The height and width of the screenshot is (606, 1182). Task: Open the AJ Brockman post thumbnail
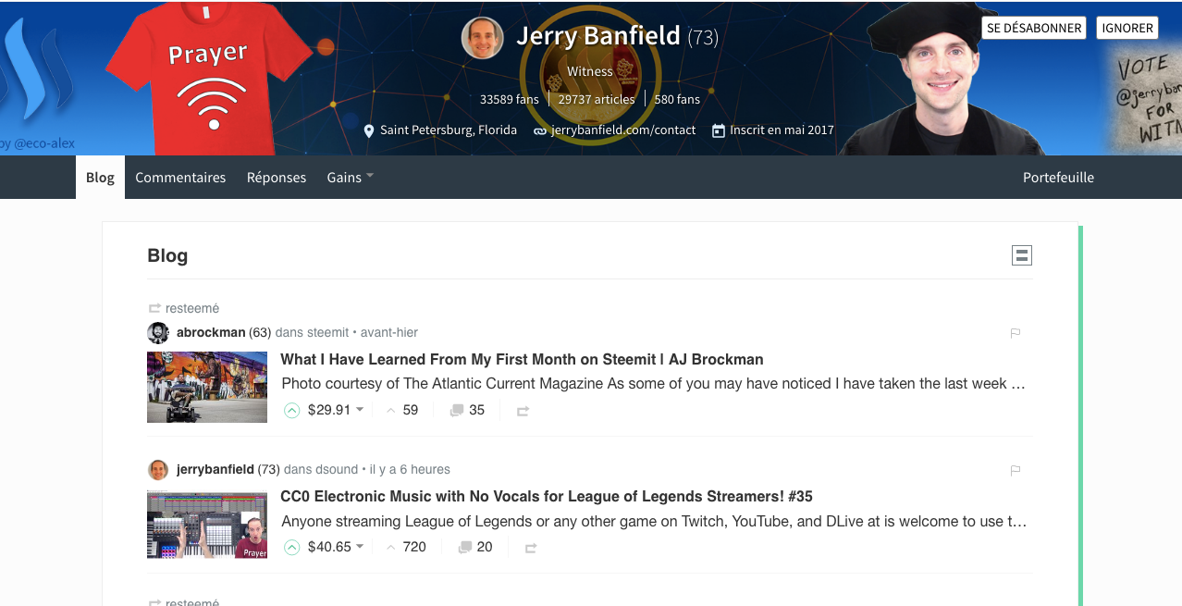pyautogui.click(x=207, y=387)
